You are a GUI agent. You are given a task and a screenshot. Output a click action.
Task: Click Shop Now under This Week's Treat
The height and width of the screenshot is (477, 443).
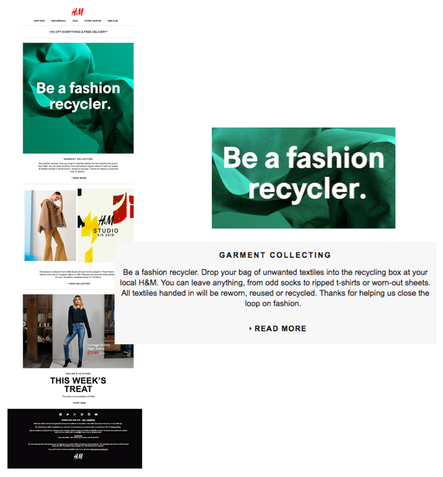(79, 403)
